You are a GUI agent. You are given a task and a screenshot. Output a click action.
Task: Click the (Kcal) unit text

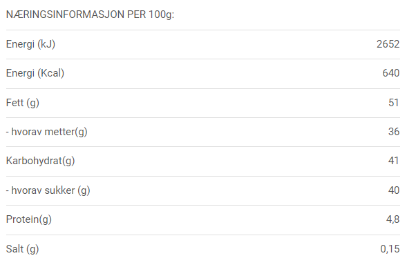51,73
